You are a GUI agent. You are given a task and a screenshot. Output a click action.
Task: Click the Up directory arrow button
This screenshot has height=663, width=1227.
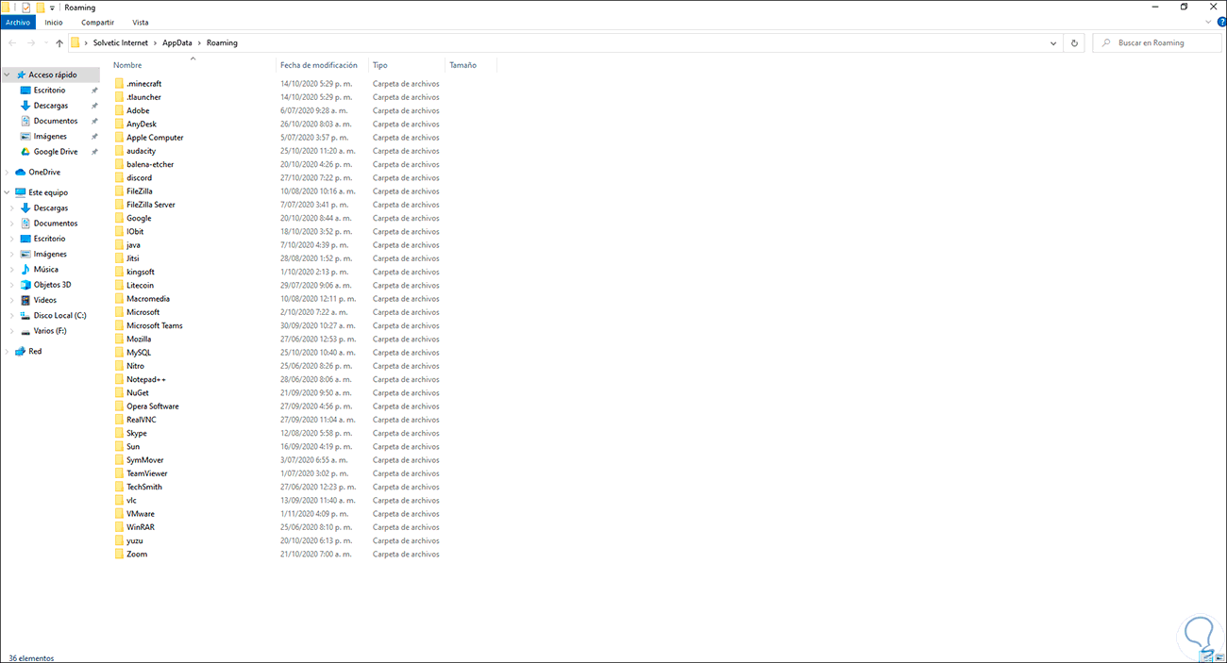[59, 42]
